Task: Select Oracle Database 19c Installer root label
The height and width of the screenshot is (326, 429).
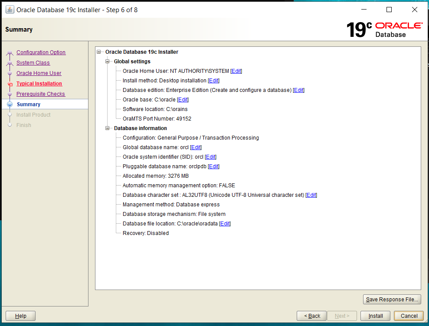Action: tap(142, 52)
